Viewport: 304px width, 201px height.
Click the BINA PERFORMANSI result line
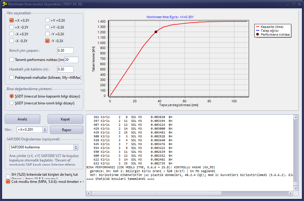(151, 167)
